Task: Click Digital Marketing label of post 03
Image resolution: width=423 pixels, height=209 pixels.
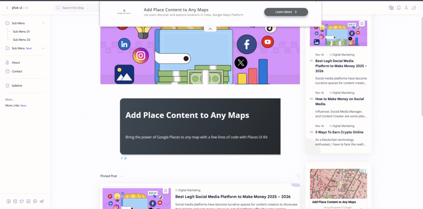Action: click(343, 126)
